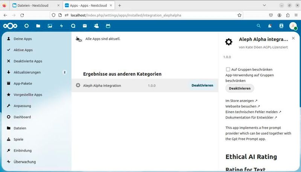Open the browser extensions icon
Viewport: 301px width, 172px height.
point(287,15)
